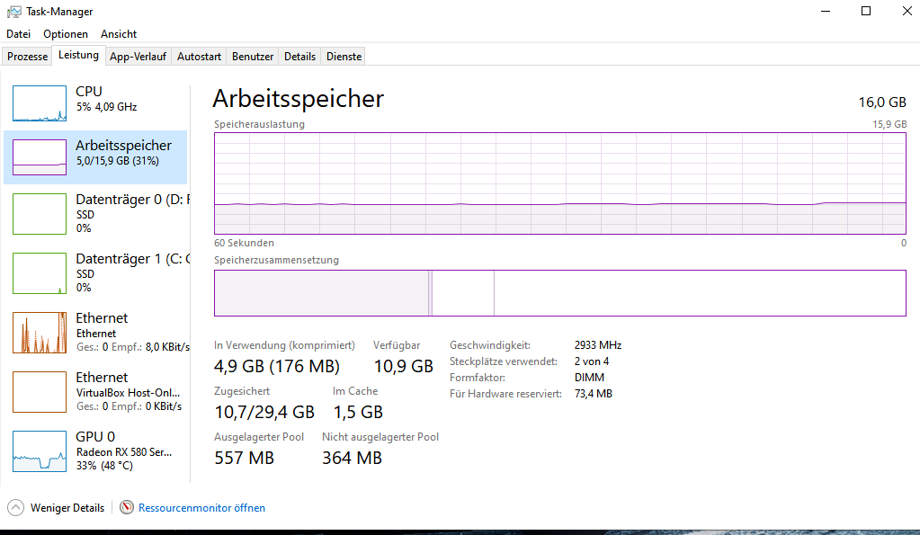Select GPU 0 Radeon RX 580 graph
This screenshot has width=920, height=535.
coord(40,451)
